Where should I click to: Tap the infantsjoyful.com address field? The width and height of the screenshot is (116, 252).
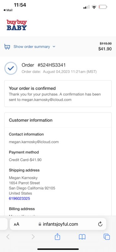point(58,224)
